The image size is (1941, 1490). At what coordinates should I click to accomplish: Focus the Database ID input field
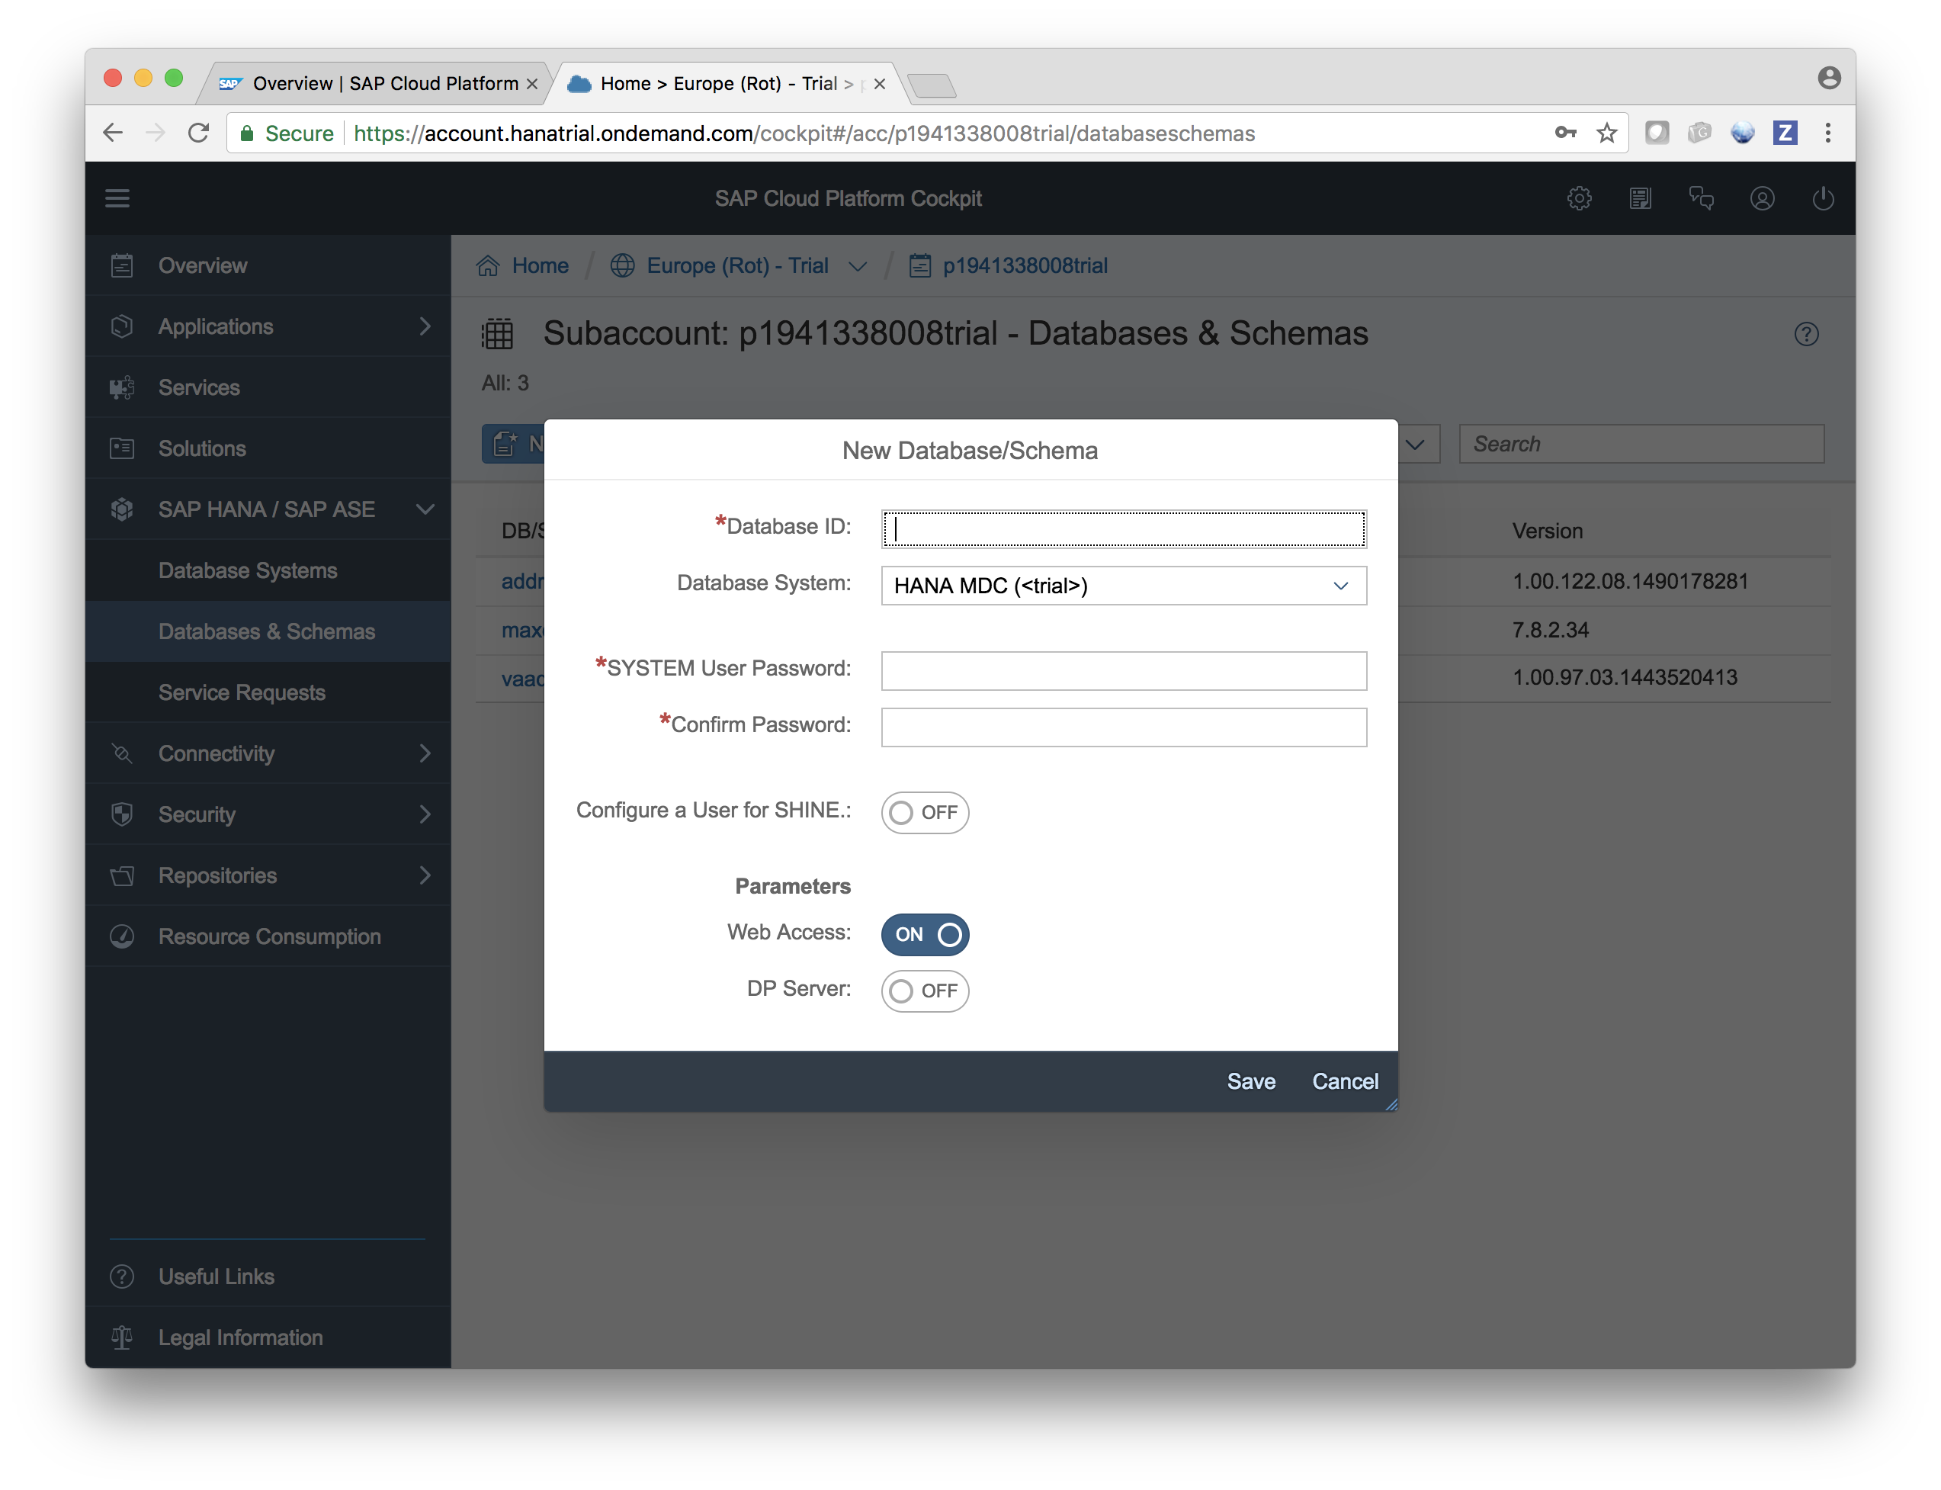click(1124, 528)
